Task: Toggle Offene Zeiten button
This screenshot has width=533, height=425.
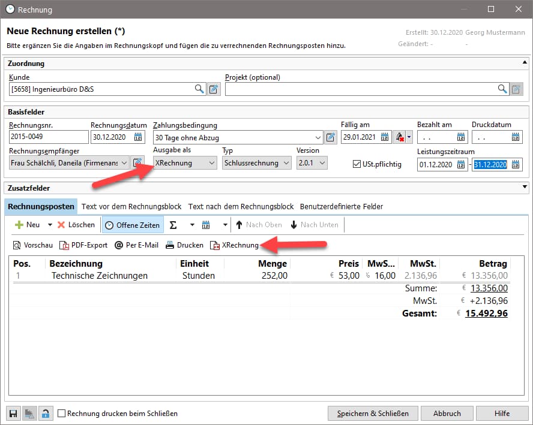Action: 133,225
